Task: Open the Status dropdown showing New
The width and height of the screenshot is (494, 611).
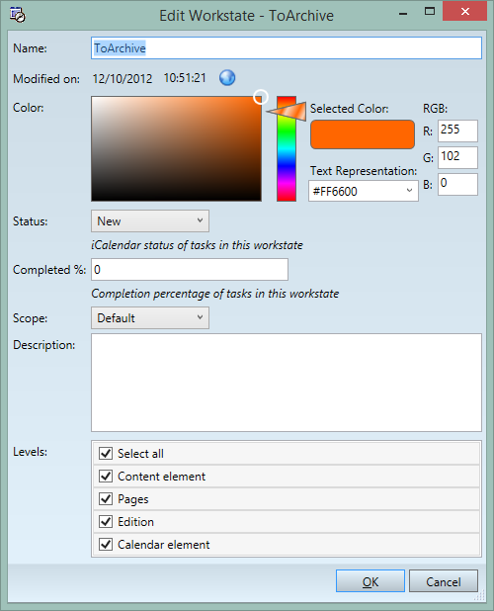Action: tap(150, 220)
